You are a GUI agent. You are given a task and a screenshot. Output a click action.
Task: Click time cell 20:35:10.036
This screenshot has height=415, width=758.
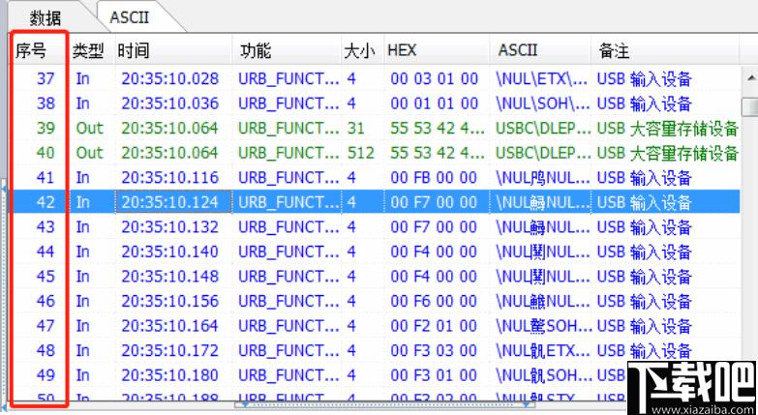click(x=170, y=104)
